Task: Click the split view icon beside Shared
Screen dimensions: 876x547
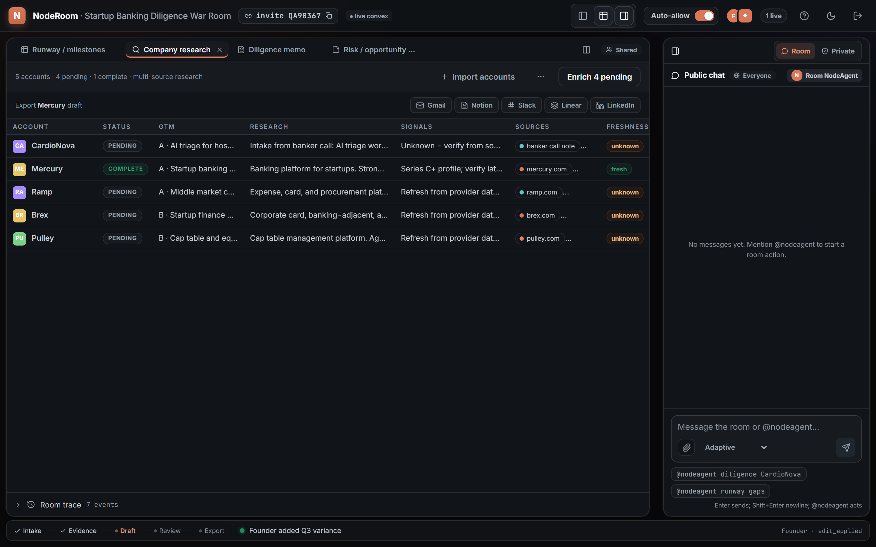Action: click(586, 50)
